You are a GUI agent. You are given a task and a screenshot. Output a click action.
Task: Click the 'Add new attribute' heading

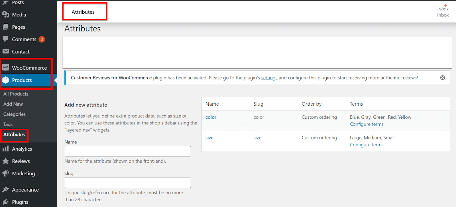coord(86,105)
